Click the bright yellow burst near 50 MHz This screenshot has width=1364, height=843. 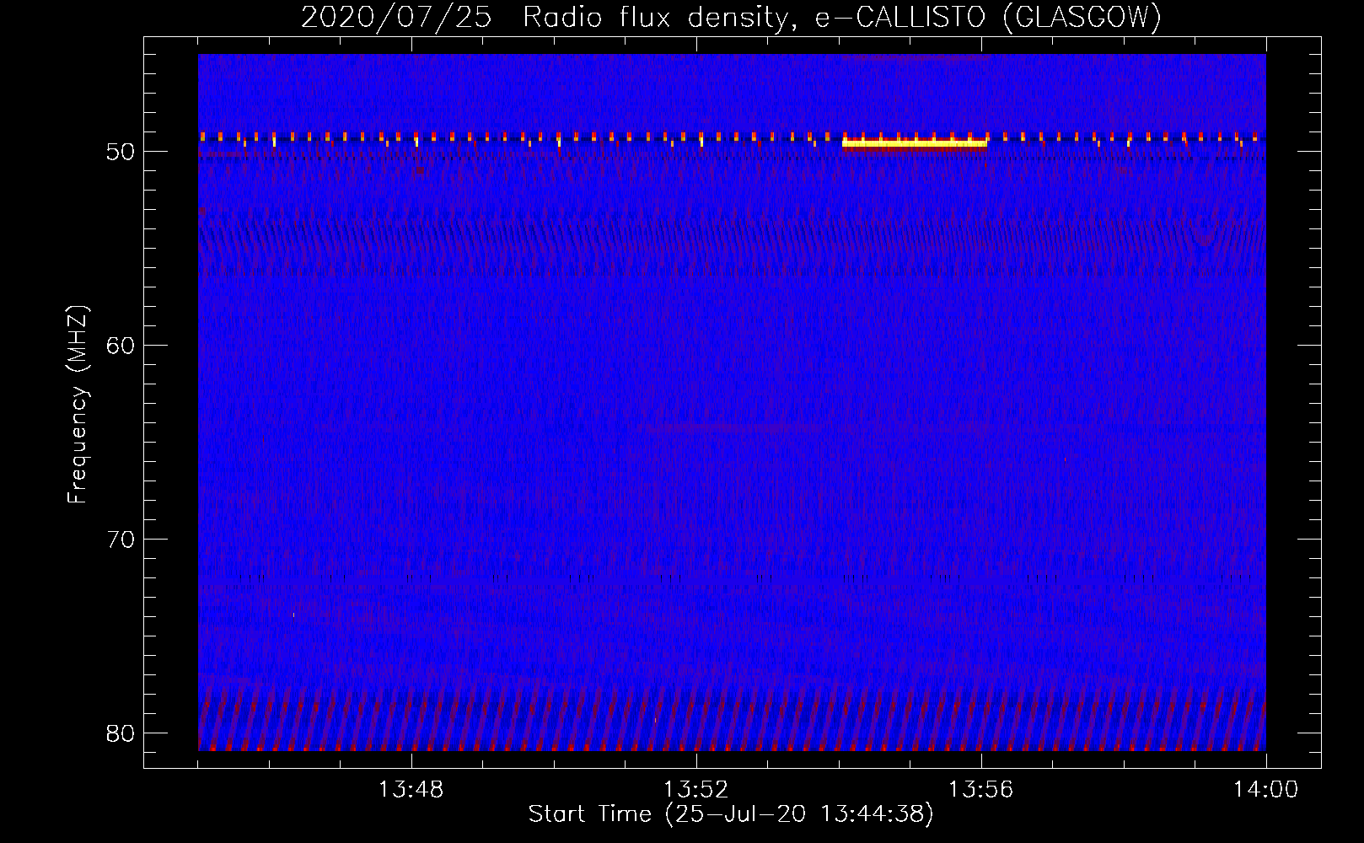point(915,143)
